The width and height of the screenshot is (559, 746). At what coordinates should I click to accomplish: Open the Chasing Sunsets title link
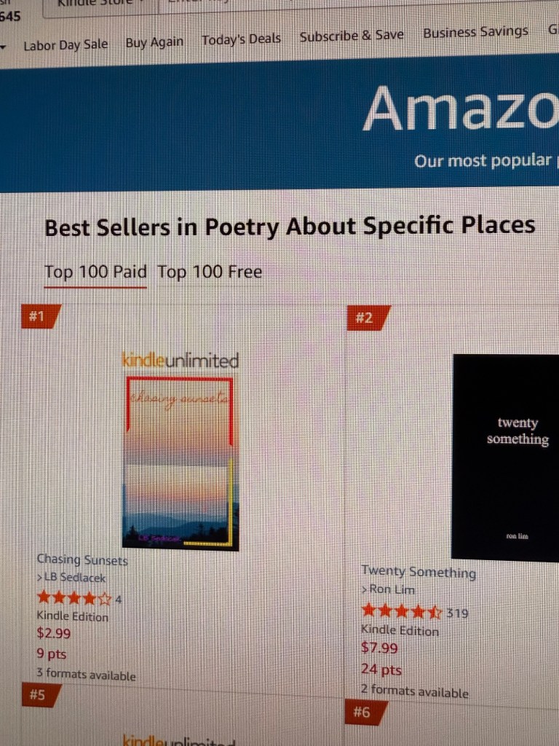82,560
